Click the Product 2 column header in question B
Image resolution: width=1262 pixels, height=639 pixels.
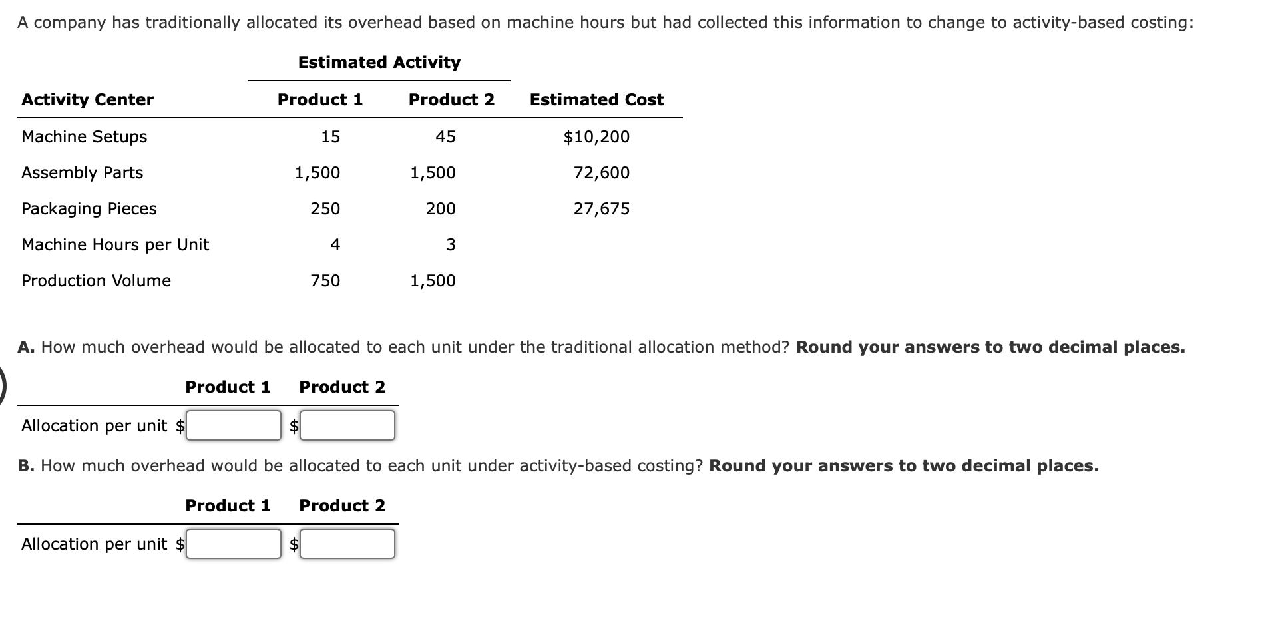pyautogui.click(x=342, y=505)
